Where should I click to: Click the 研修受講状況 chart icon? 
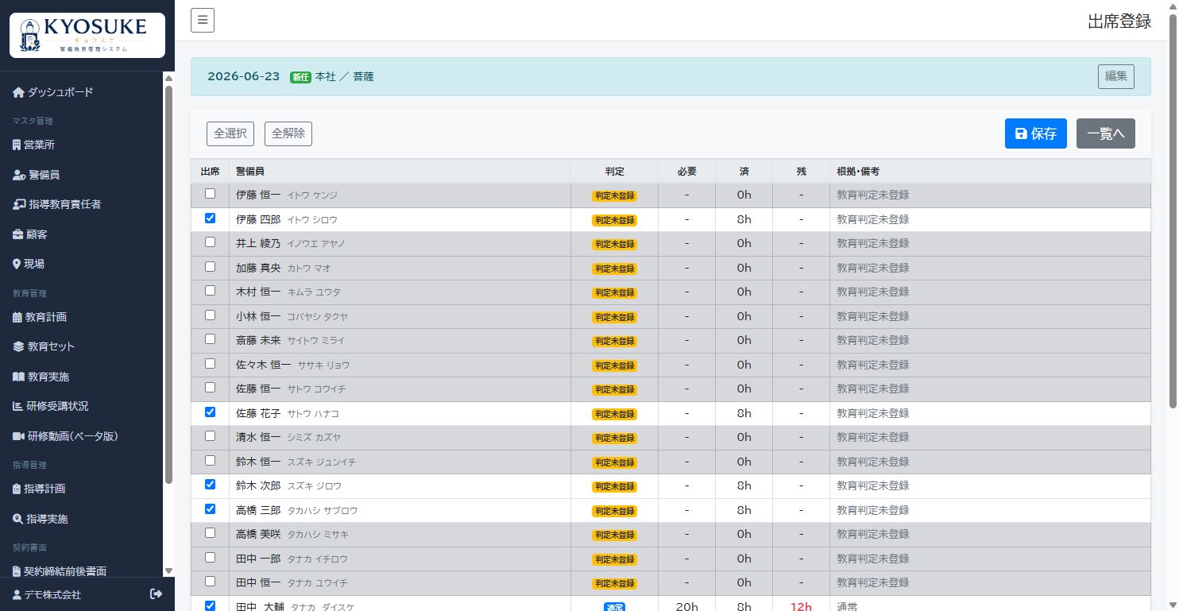pyautogui.click(x=17, y=406)
